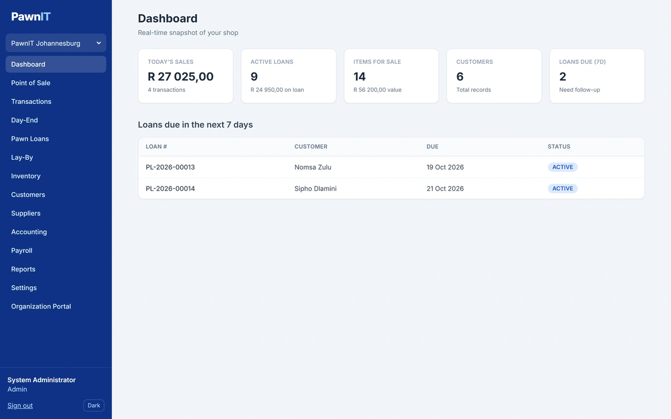Click the Items For Sale card
The width and height of the screenshot is (671, 419).
(391, 76)
